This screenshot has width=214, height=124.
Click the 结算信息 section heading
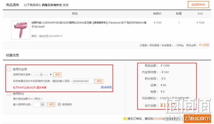point(13,55)
